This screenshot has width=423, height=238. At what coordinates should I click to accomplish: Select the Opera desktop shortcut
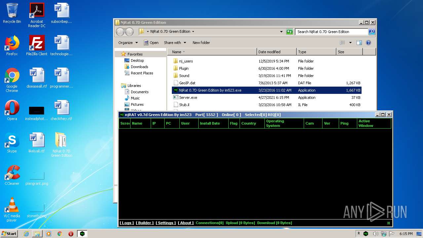[x=12, y=110]
